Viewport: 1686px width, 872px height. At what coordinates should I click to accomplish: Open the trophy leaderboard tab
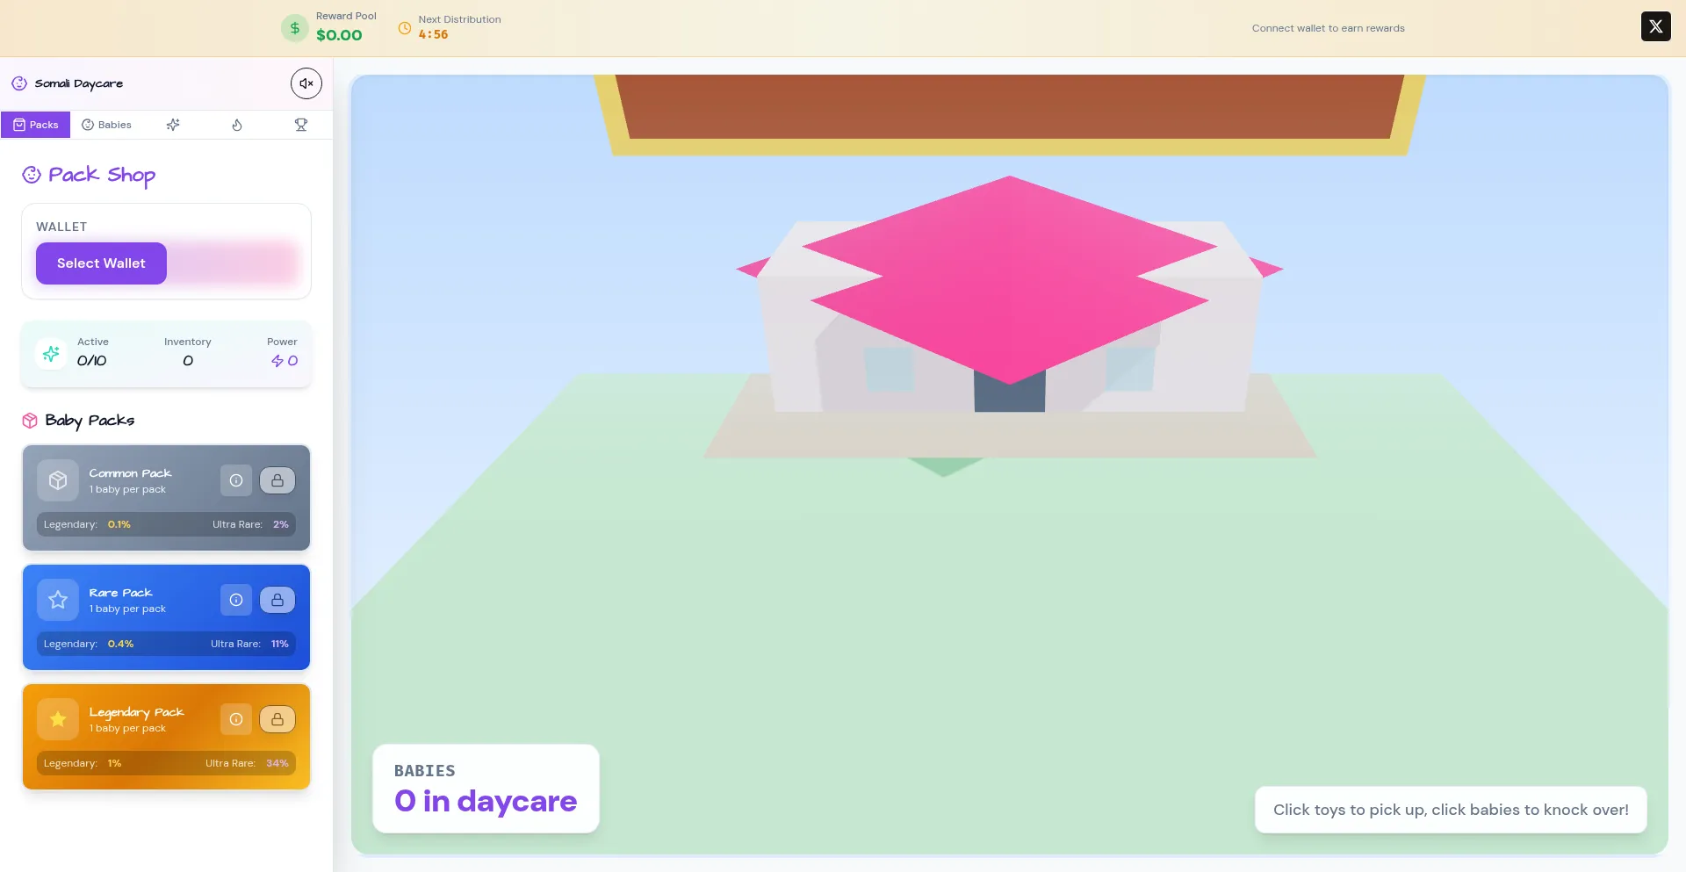(301, 125)
